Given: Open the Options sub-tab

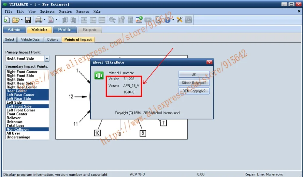Looking at the screenshot, I should click(52, 40).
